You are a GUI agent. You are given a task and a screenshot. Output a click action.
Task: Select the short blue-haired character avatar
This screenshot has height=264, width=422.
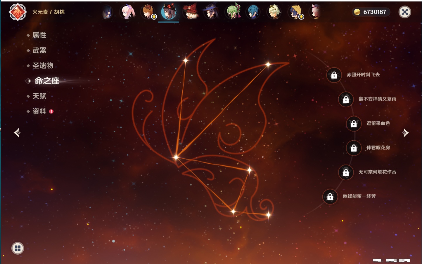[x=253, y=12]
